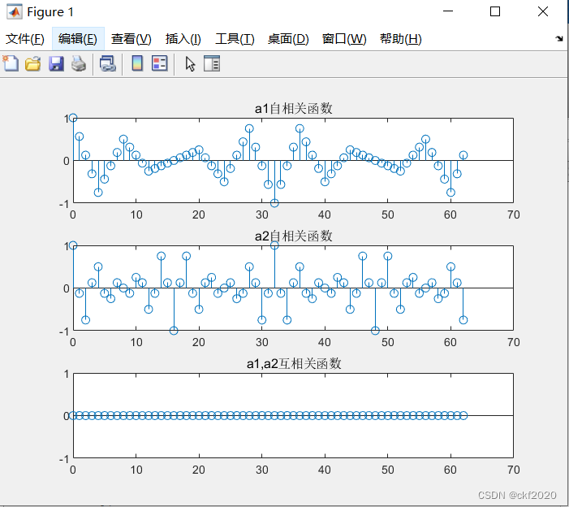Screen dimensions: 569x507
Task: Maximize the Figure 1 window
Action: (495, 11)
